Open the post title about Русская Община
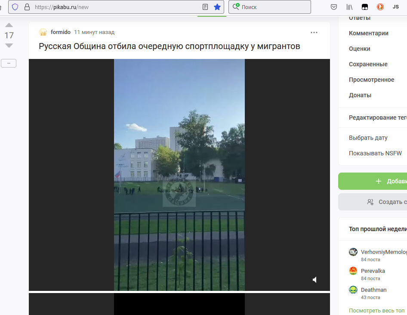Screen dimensions: 407x315 point(169,46)
